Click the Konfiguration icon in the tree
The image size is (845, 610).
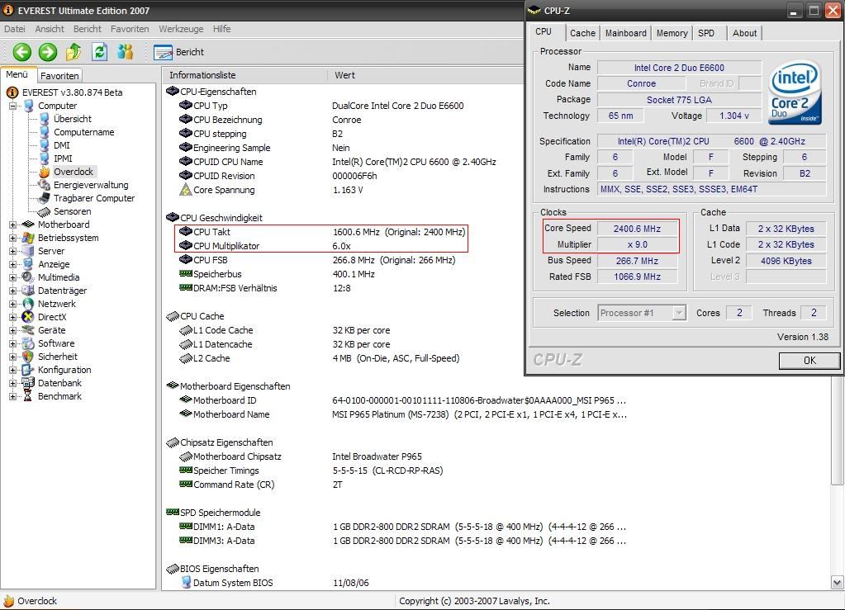click(28, 370)
